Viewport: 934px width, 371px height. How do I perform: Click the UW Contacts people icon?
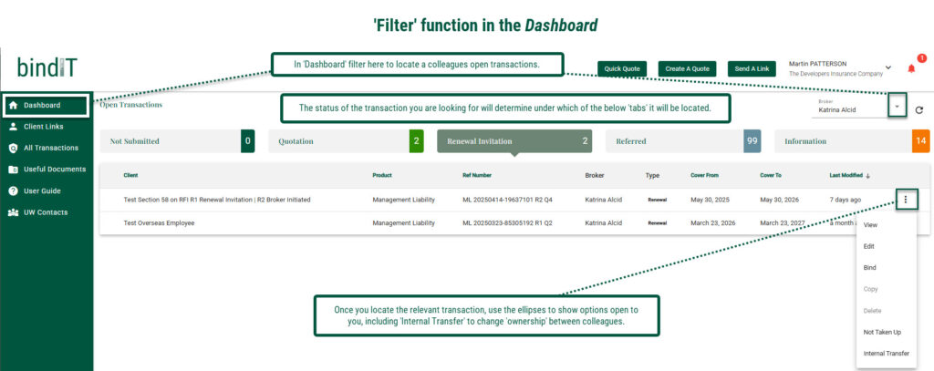click(13, 212)
